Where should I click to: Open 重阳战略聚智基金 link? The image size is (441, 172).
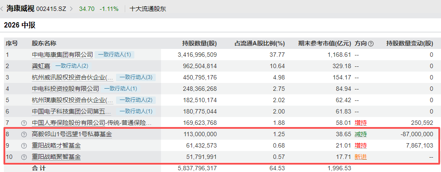coord(56,157)
